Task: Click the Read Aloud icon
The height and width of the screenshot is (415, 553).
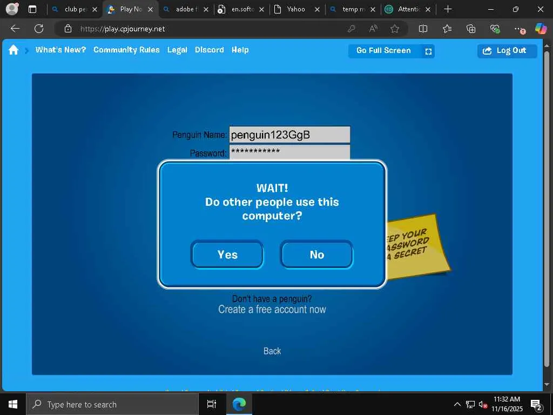Action: coord(373,29)
